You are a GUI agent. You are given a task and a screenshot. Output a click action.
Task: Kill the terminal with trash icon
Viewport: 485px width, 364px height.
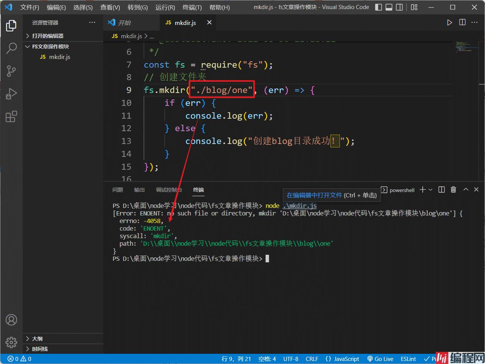(x=453, y=190)
